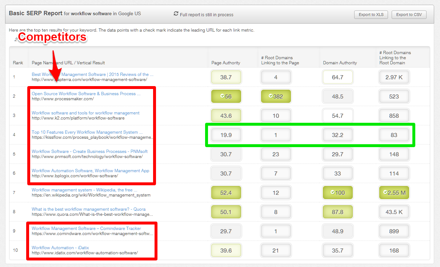Click root domain links value 43.5 K

(x=394, y=212)
